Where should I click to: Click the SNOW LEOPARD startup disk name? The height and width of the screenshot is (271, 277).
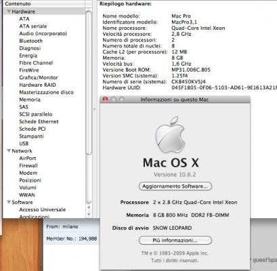[x=172, y=228]
